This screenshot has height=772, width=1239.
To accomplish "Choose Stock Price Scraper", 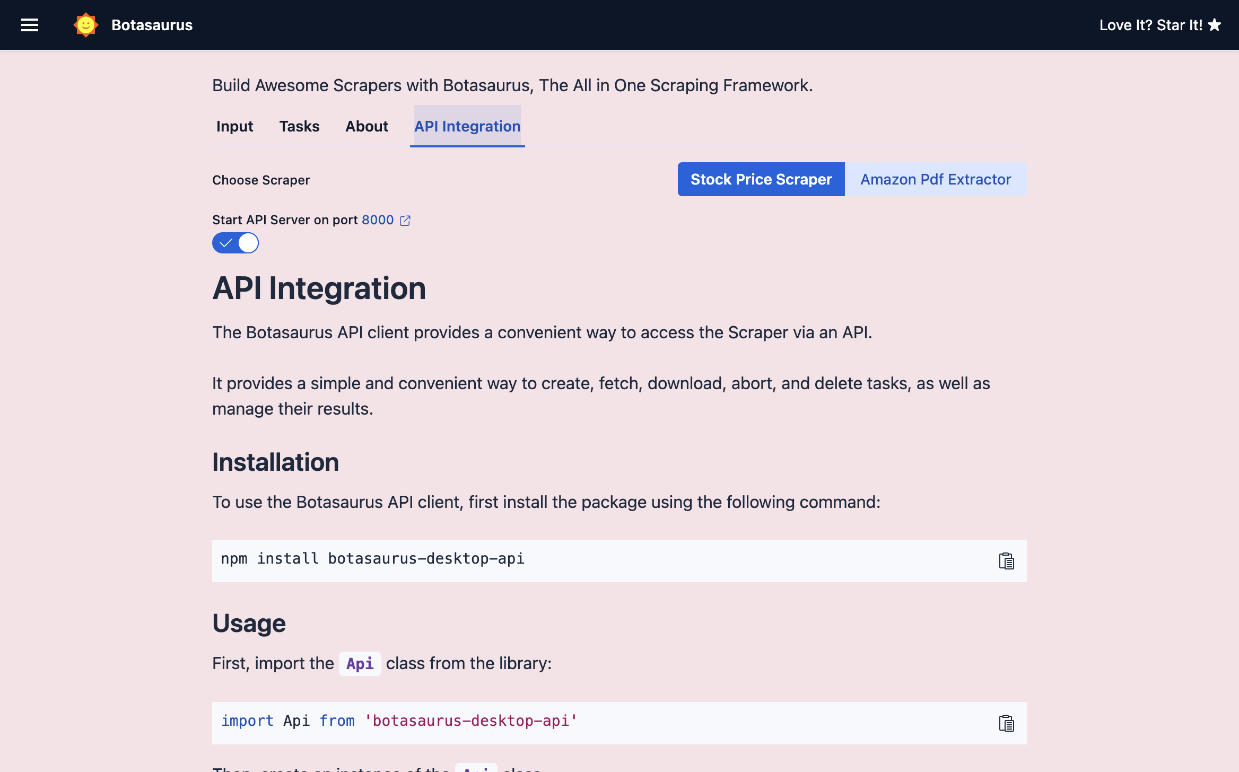I will (761, 179).
